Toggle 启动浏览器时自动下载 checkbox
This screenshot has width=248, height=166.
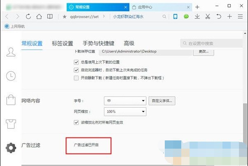[x=76, y=70]
